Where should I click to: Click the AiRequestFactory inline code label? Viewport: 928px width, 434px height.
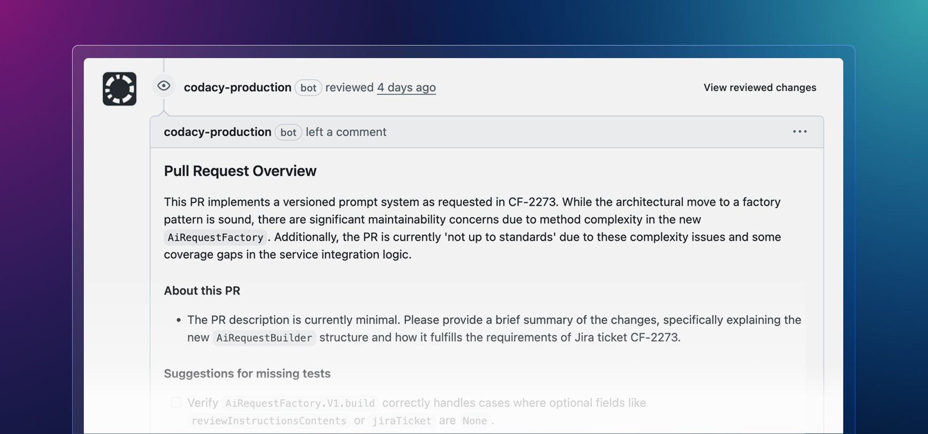(215, 238)
